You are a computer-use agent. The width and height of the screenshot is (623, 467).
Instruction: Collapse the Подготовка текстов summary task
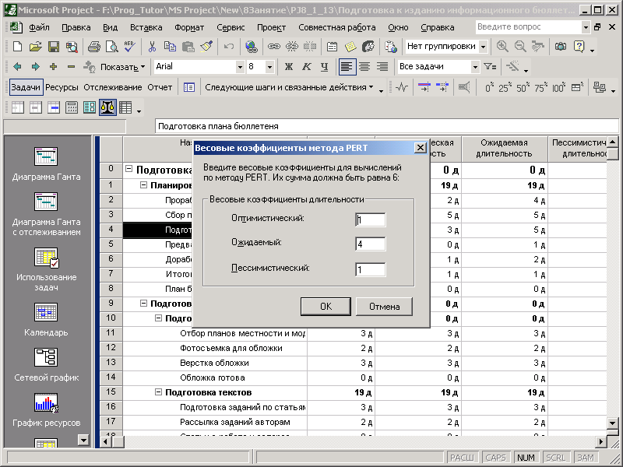coord(158,392)
